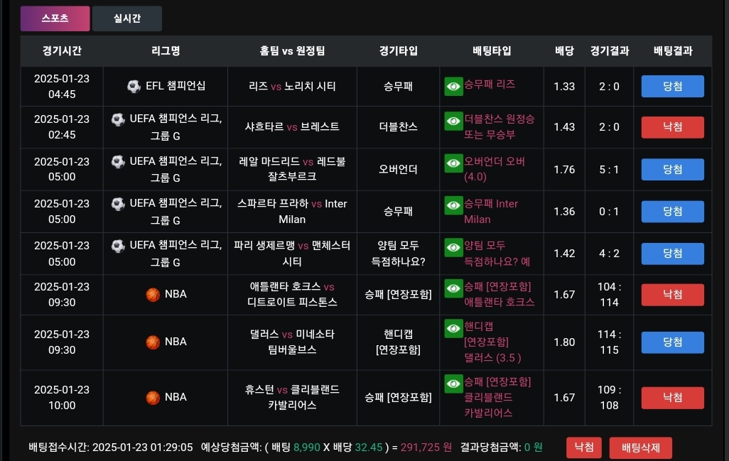Click the soccer ball icon in the 샤흐타르 row
Viewport: 729px width, 461px height.
click(x=118, y=119)
